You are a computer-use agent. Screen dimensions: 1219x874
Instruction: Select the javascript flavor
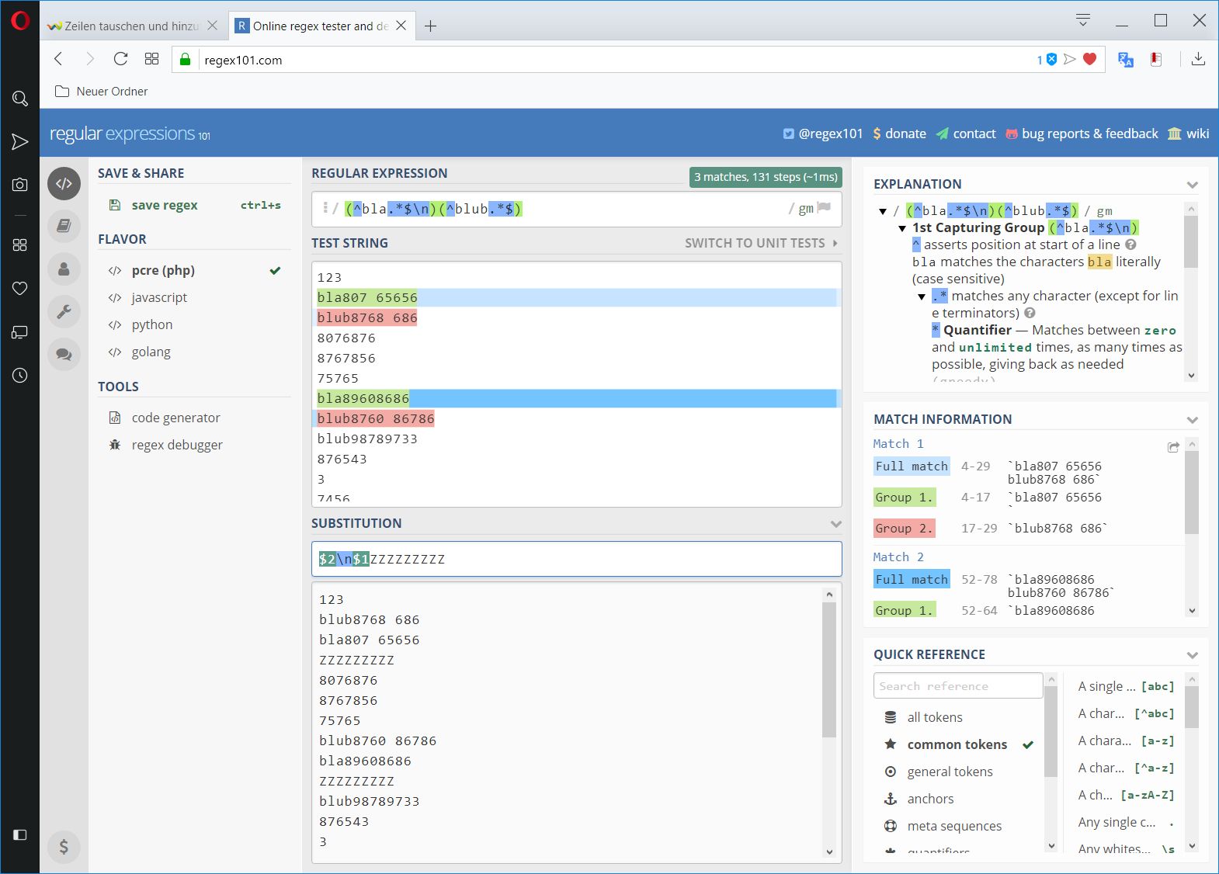click(159, 297)
